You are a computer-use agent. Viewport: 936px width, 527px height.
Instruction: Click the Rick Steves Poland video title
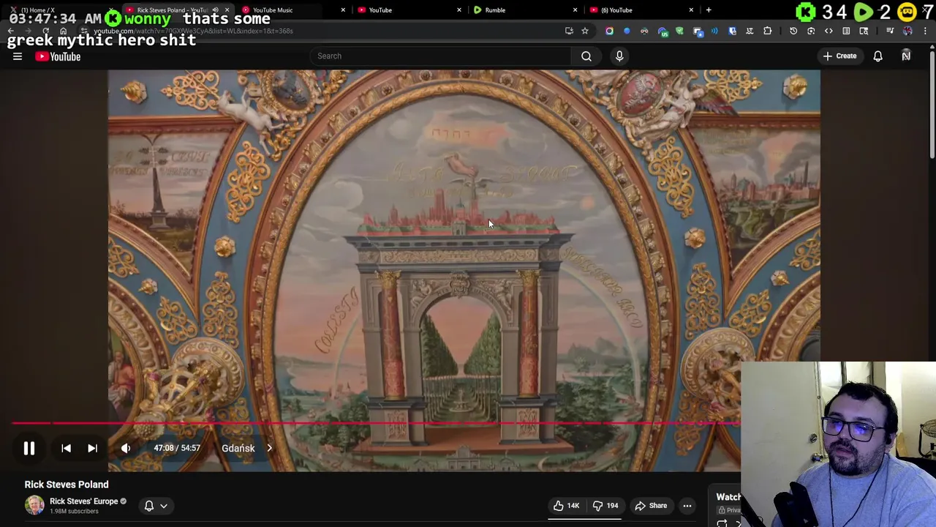pos(67,485)
